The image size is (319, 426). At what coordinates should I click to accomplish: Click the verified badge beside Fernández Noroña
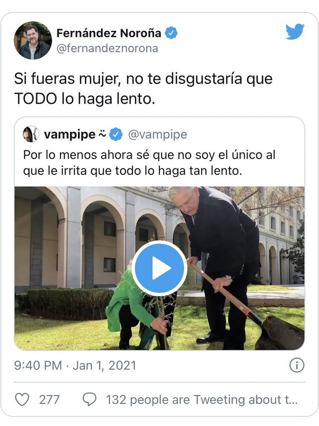click(x=171, y=33)
